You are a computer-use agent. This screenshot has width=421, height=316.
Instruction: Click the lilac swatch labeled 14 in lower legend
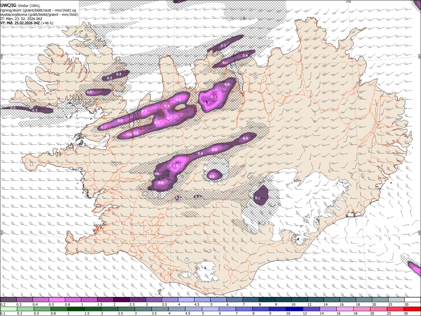click(x=328, y=309)
